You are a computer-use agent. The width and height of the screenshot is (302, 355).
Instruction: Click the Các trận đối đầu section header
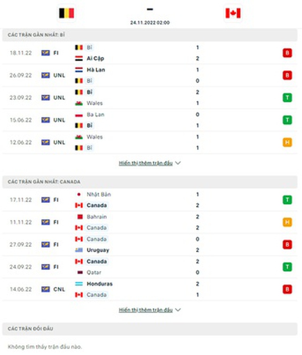coord(31,329)
